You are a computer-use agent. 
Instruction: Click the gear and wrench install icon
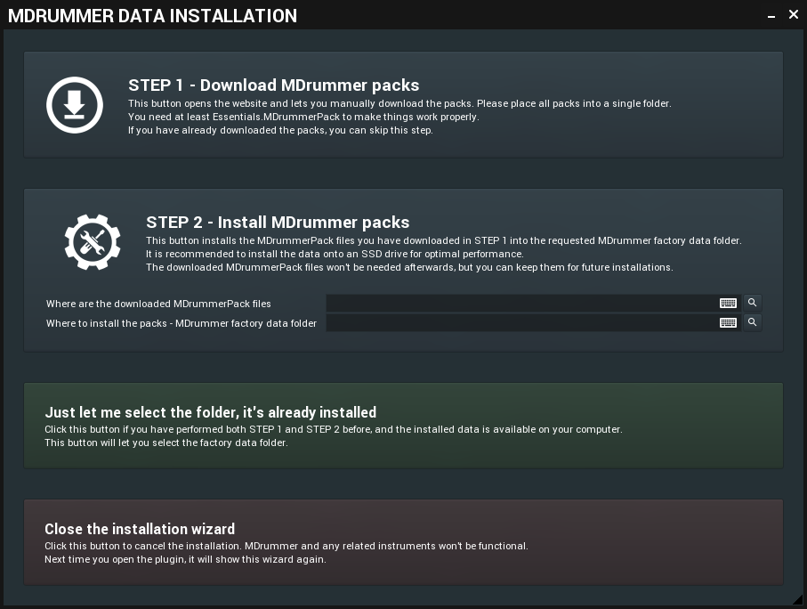point(93,240)
